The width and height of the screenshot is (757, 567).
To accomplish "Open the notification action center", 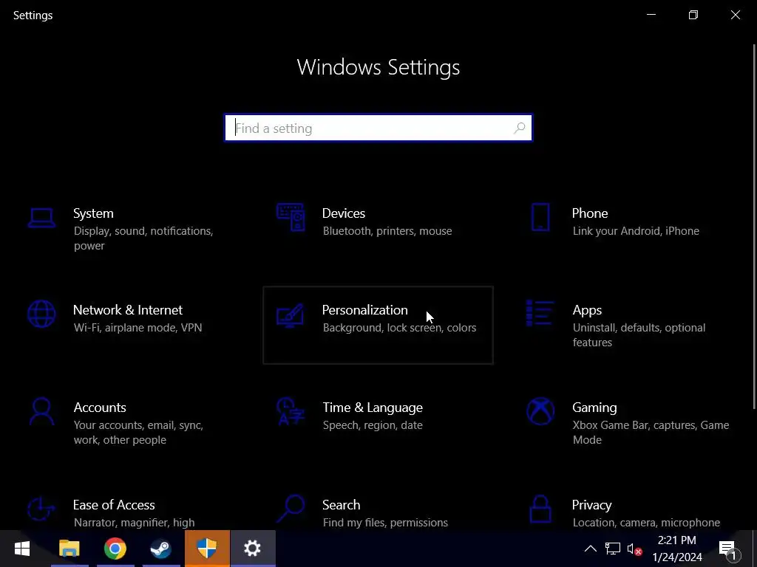I will [728, 549].
